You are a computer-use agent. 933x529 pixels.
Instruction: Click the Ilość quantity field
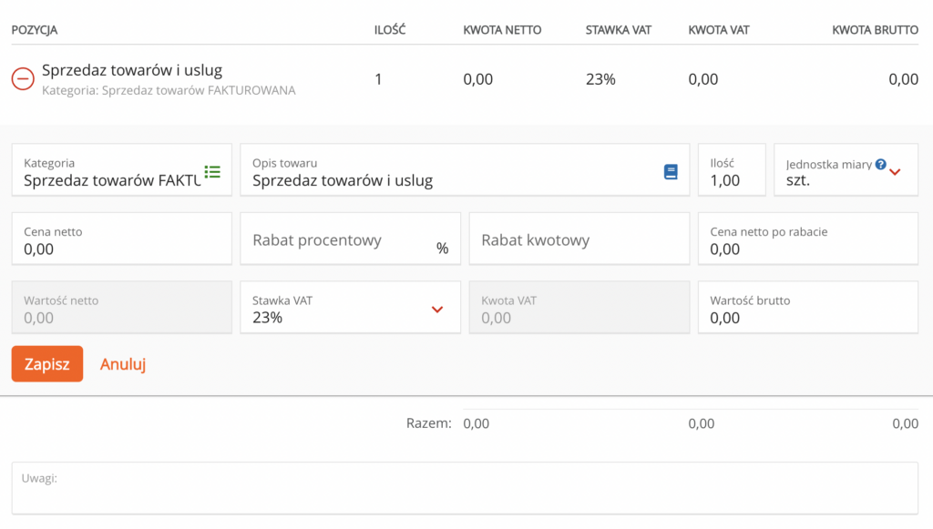[731, 180]
